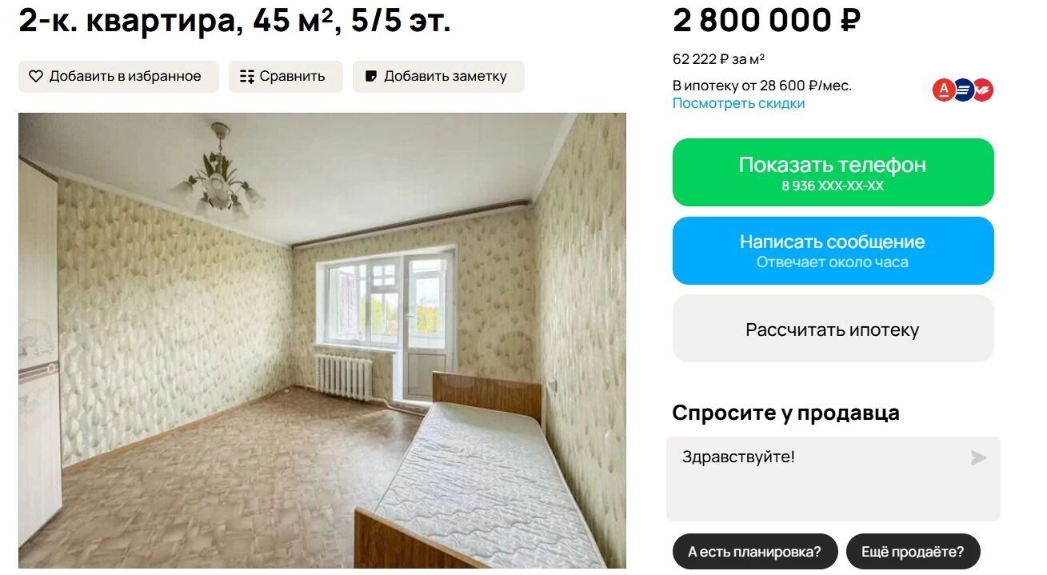Click the heart icon for favorites
This screenshot has width=1047, height=575.
coord(36,77)
